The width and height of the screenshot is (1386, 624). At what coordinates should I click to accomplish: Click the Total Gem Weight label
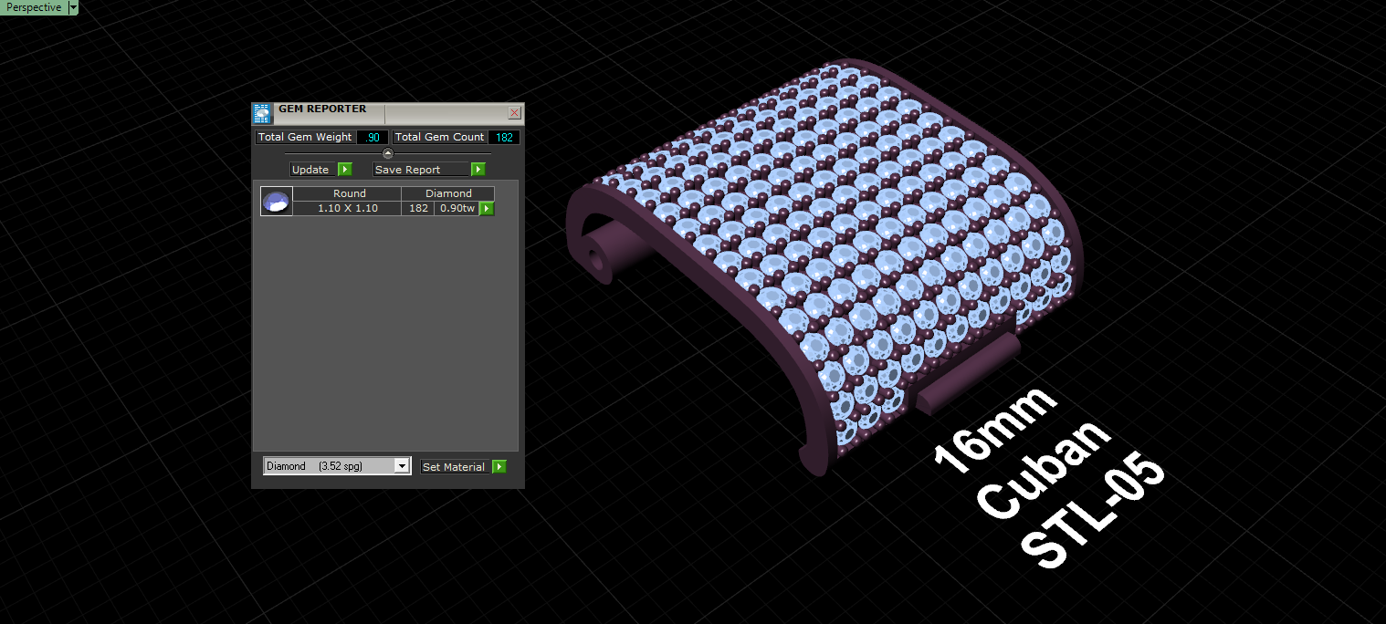tap(305, 138)
